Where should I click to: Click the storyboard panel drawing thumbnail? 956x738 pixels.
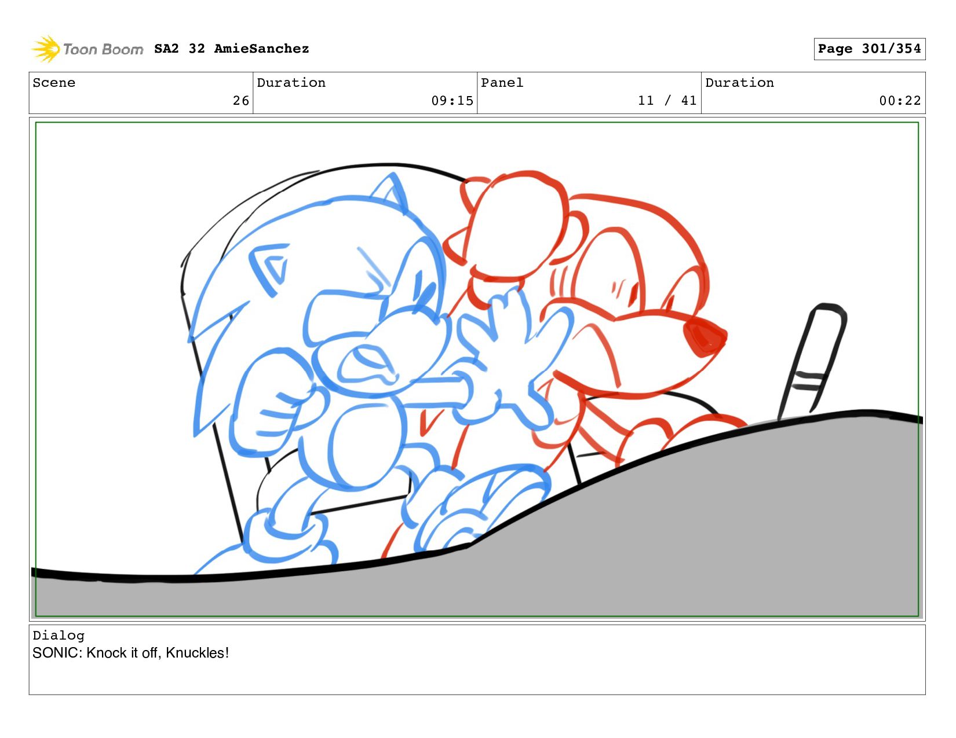coord(477,369)
